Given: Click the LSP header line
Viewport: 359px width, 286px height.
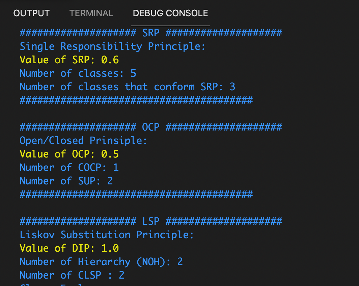Looking at the screenshot, I should tap(151, 222).
